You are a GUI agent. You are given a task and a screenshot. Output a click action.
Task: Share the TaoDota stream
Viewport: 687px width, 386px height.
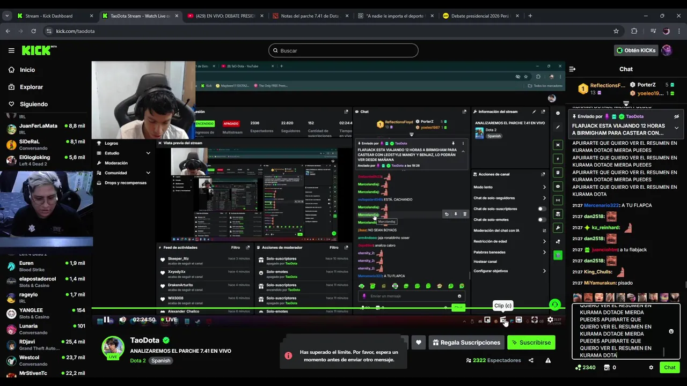pyautogui.click(x=531, y=361)
